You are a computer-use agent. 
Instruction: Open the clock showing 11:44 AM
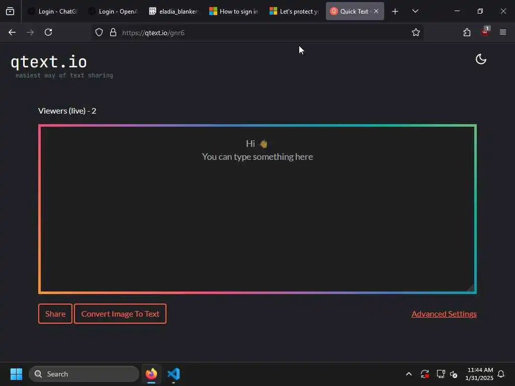coord(479,374)
